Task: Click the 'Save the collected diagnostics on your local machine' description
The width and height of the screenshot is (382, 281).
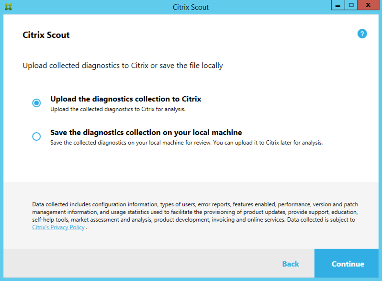Action: click(x=186, y=143)
